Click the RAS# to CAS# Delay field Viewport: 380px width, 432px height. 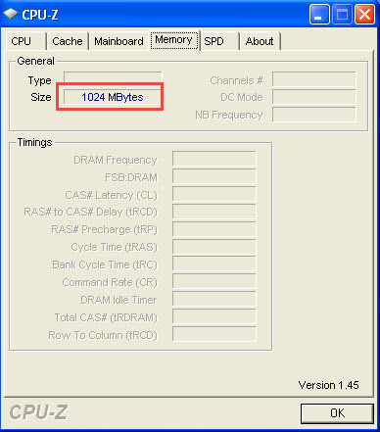coord(214,212)
